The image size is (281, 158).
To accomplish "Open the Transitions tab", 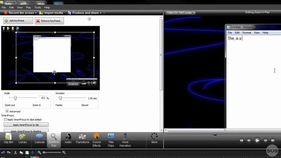I will click(82, 138).
